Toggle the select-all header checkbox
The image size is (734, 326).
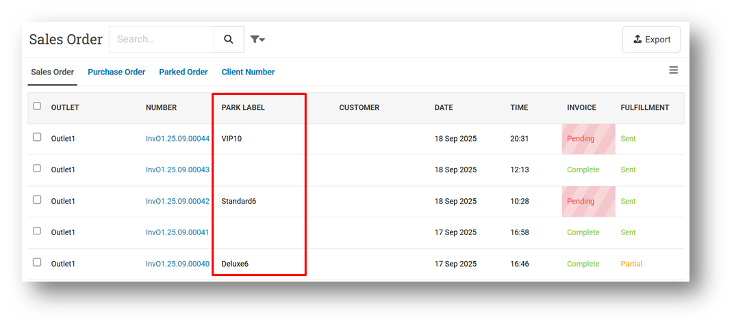[x=37, y=106]
